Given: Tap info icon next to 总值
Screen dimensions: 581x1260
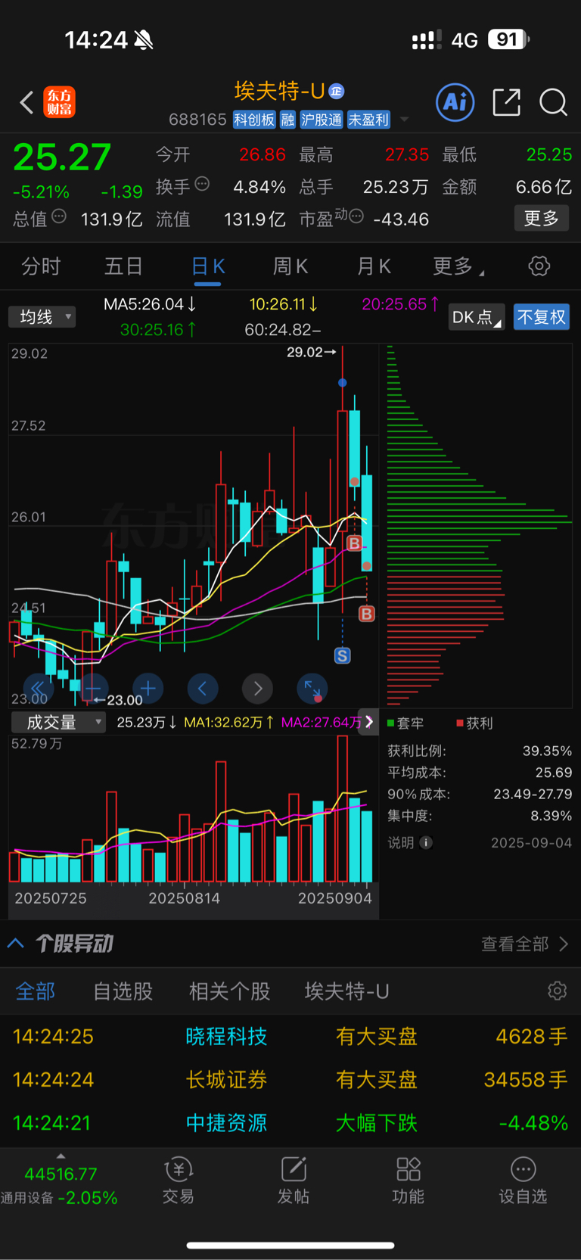Looking at the screenshot, I should tap(59, 217).
